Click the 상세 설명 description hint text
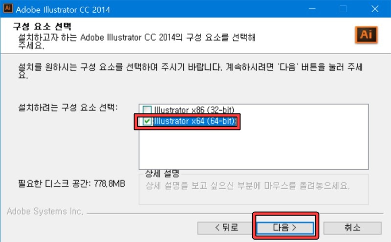Screen dimensions: 391x242 click(248, 186)
